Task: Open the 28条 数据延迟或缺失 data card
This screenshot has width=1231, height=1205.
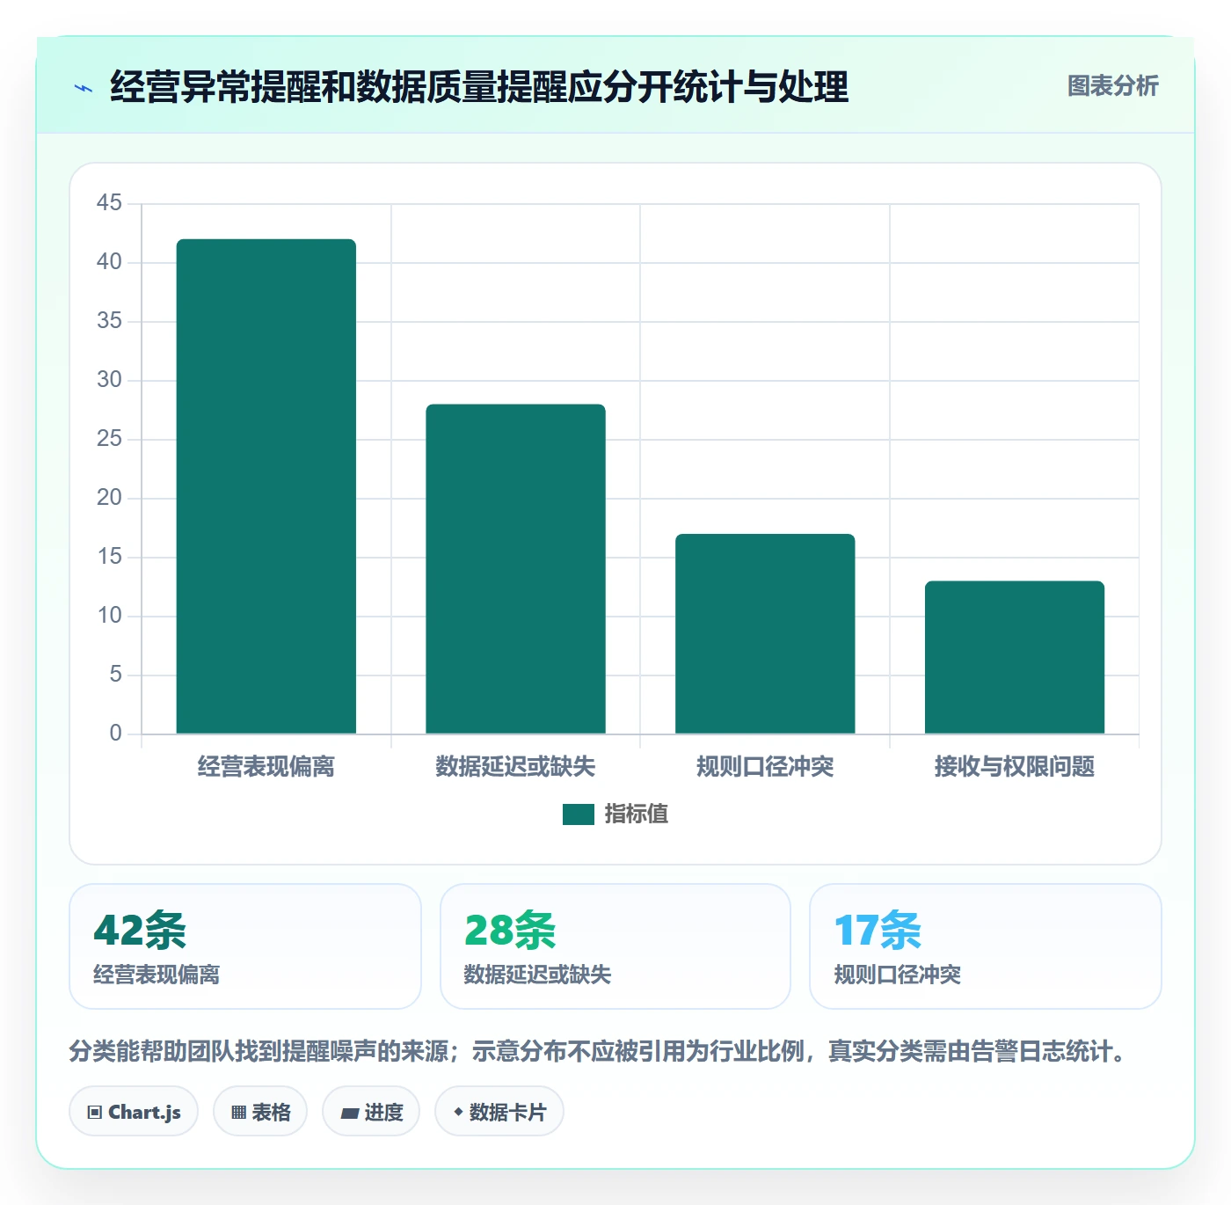Action: 615,946
